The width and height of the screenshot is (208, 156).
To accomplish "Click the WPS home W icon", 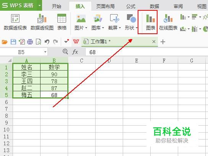I will pos(76,42).
